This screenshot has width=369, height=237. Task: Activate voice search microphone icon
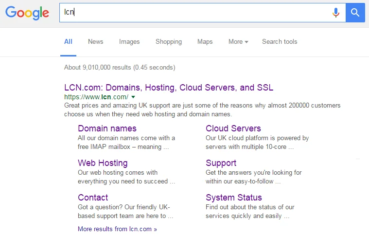(x=336, y=13)
